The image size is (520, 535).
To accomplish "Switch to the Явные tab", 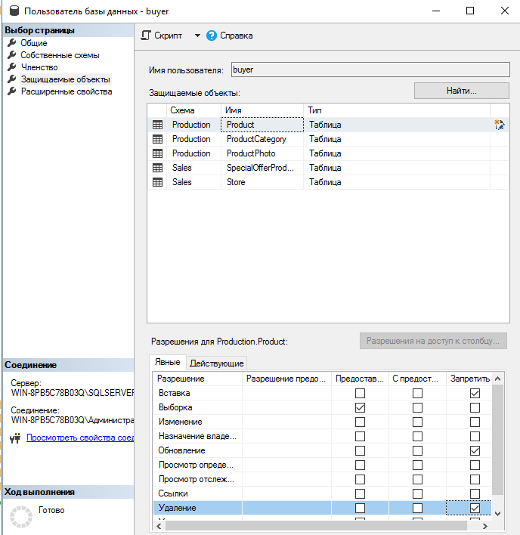I will tap(168, 362).
